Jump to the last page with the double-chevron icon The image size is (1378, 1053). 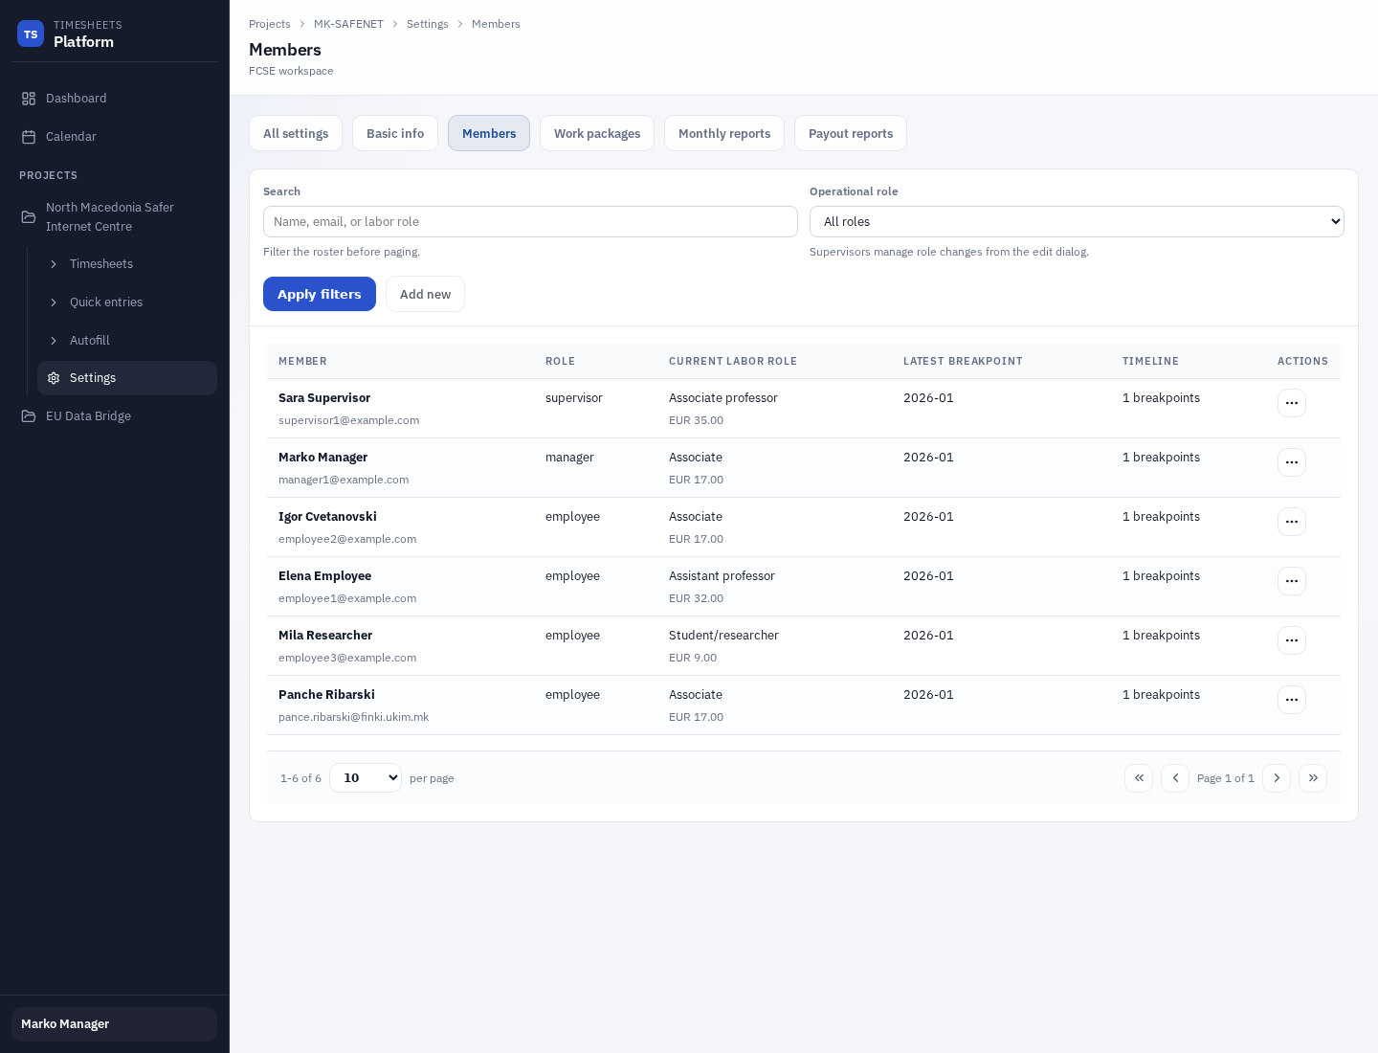click(x=1313, y=778)
